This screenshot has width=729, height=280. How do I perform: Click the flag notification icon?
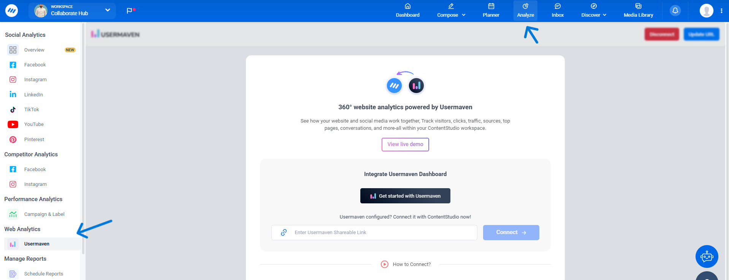130,11
